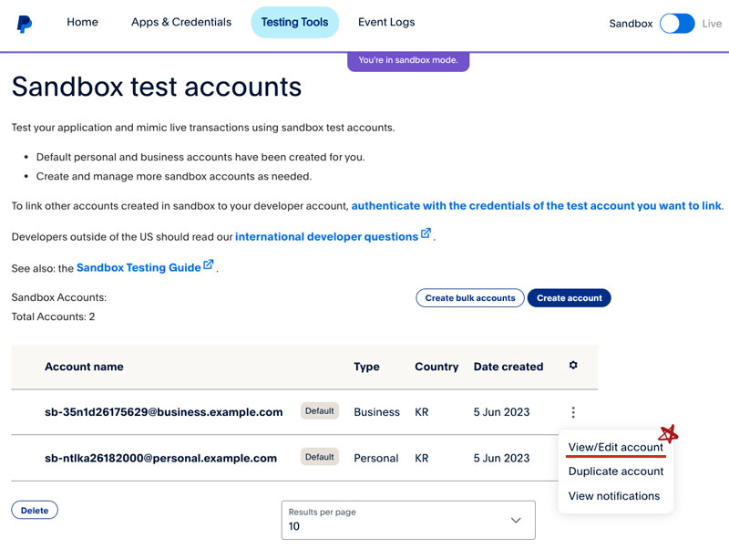Image resolution: width=729 pixels, height=549 pixels.
Task: Click the 5 Jun 2023 date in the personal row
Action: coord(502,458)
